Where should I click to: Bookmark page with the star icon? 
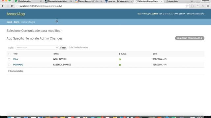[x=187, y=6]
